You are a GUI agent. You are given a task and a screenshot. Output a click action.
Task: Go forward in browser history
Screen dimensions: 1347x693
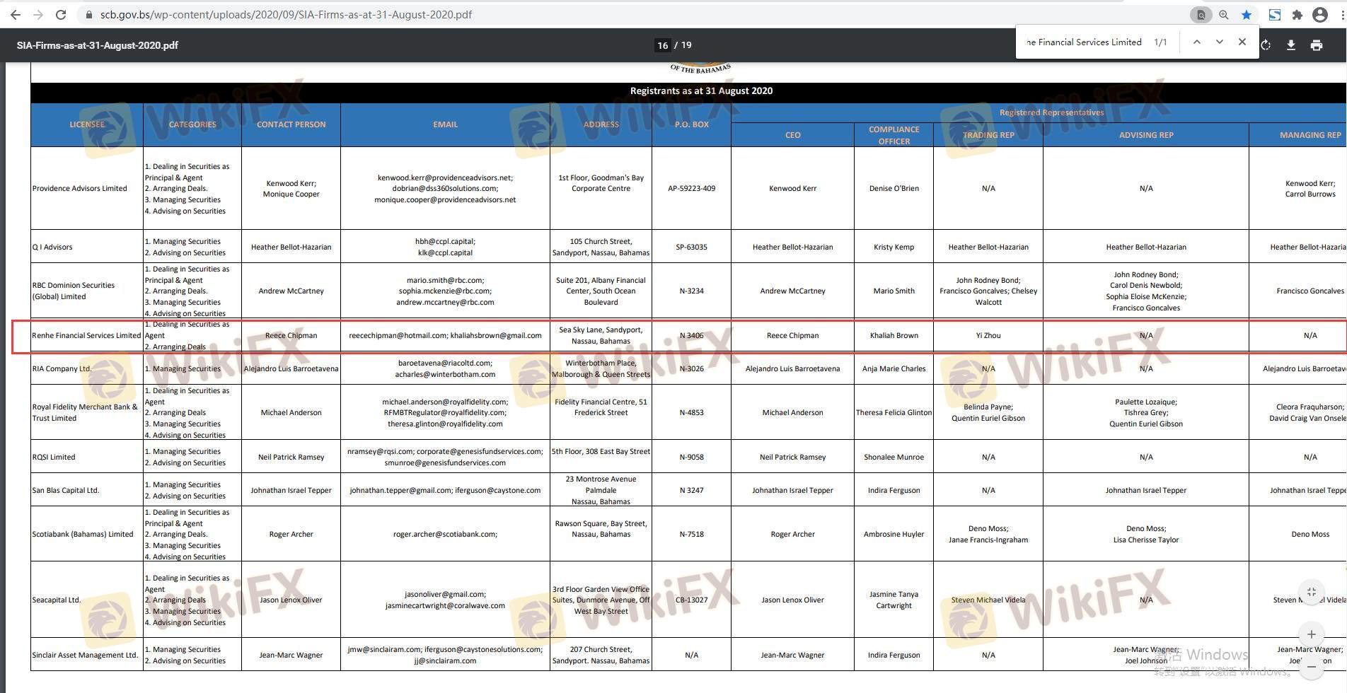38,14
